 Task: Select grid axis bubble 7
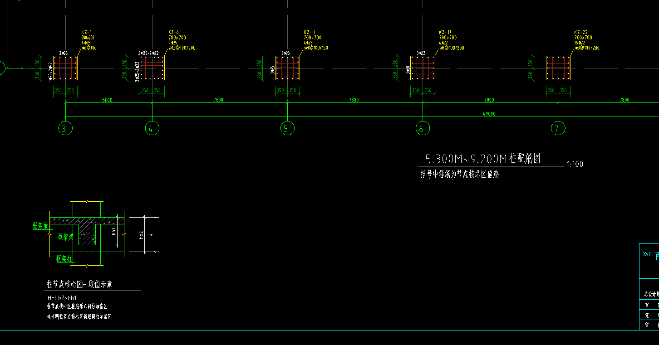(x=558, y=129)
